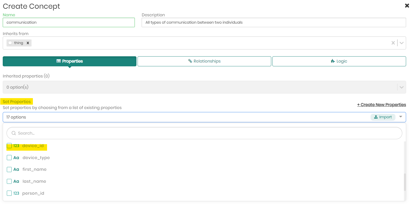Expand the Inherited properties dropdown

[x=401, y=87]
